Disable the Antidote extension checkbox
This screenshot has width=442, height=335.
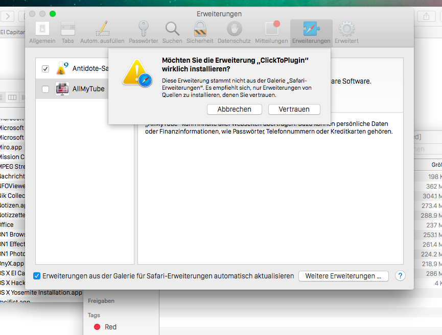(x=45, y=69)
